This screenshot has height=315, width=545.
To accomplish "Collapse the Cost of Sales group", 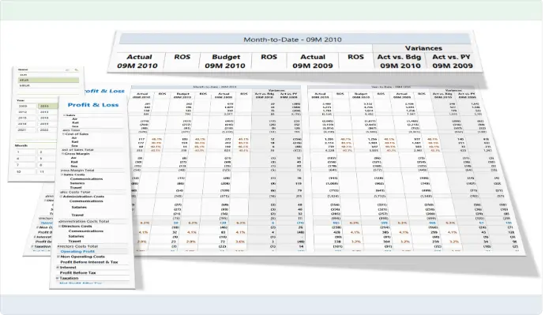I will [64, 133].
